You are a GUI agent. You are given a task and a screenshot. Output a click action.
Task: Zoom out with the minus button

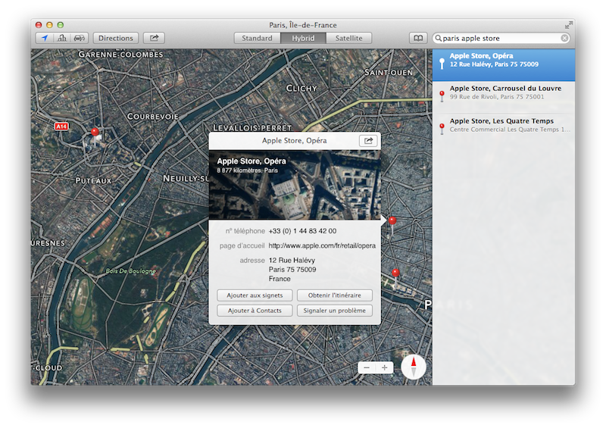coord(367,367)
